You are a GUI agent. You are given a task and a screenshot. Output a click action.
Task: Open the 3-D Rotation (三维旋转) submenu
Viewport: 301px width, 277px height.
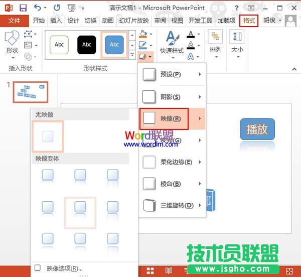[172, 205]
